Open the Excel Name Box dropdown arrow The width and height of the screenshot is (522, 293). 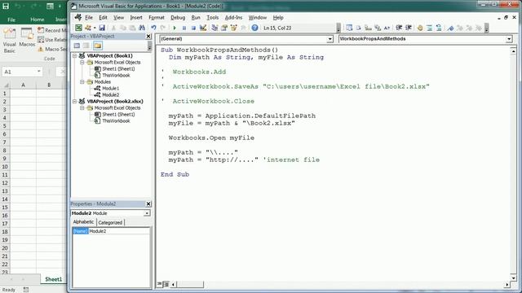pyautogui.click(x=39, y=72)
